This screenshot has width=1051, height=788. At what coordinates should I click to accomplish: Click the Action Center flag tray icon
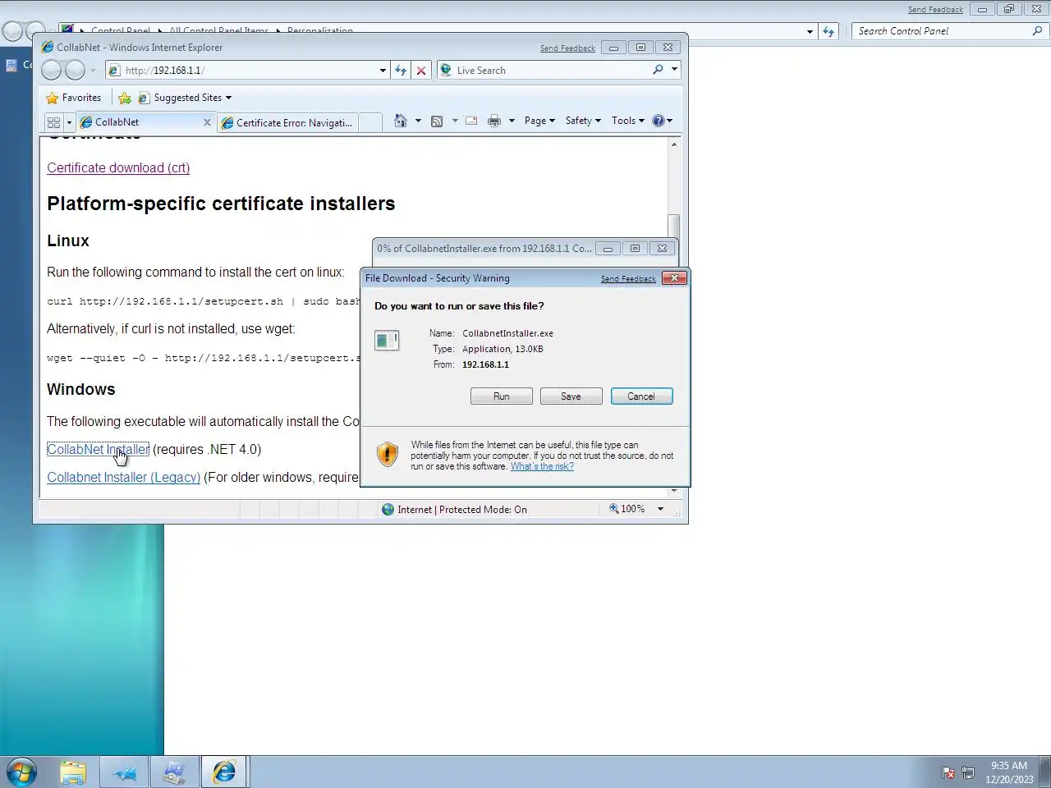[x=948, y=772]
